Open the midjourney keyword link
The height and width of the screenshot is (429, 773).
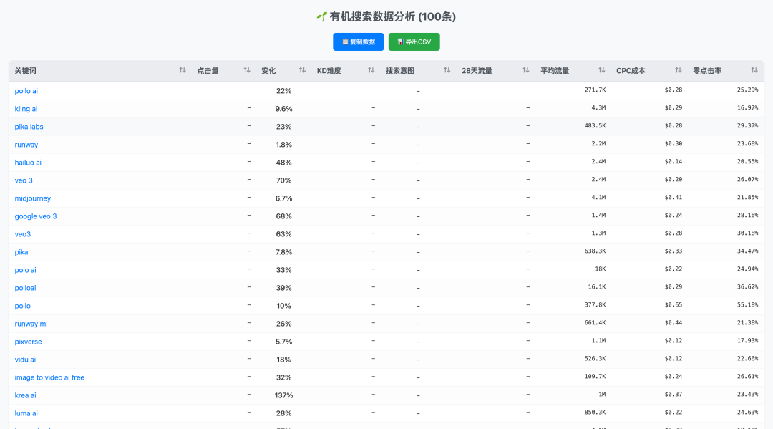tap(32, 198)
